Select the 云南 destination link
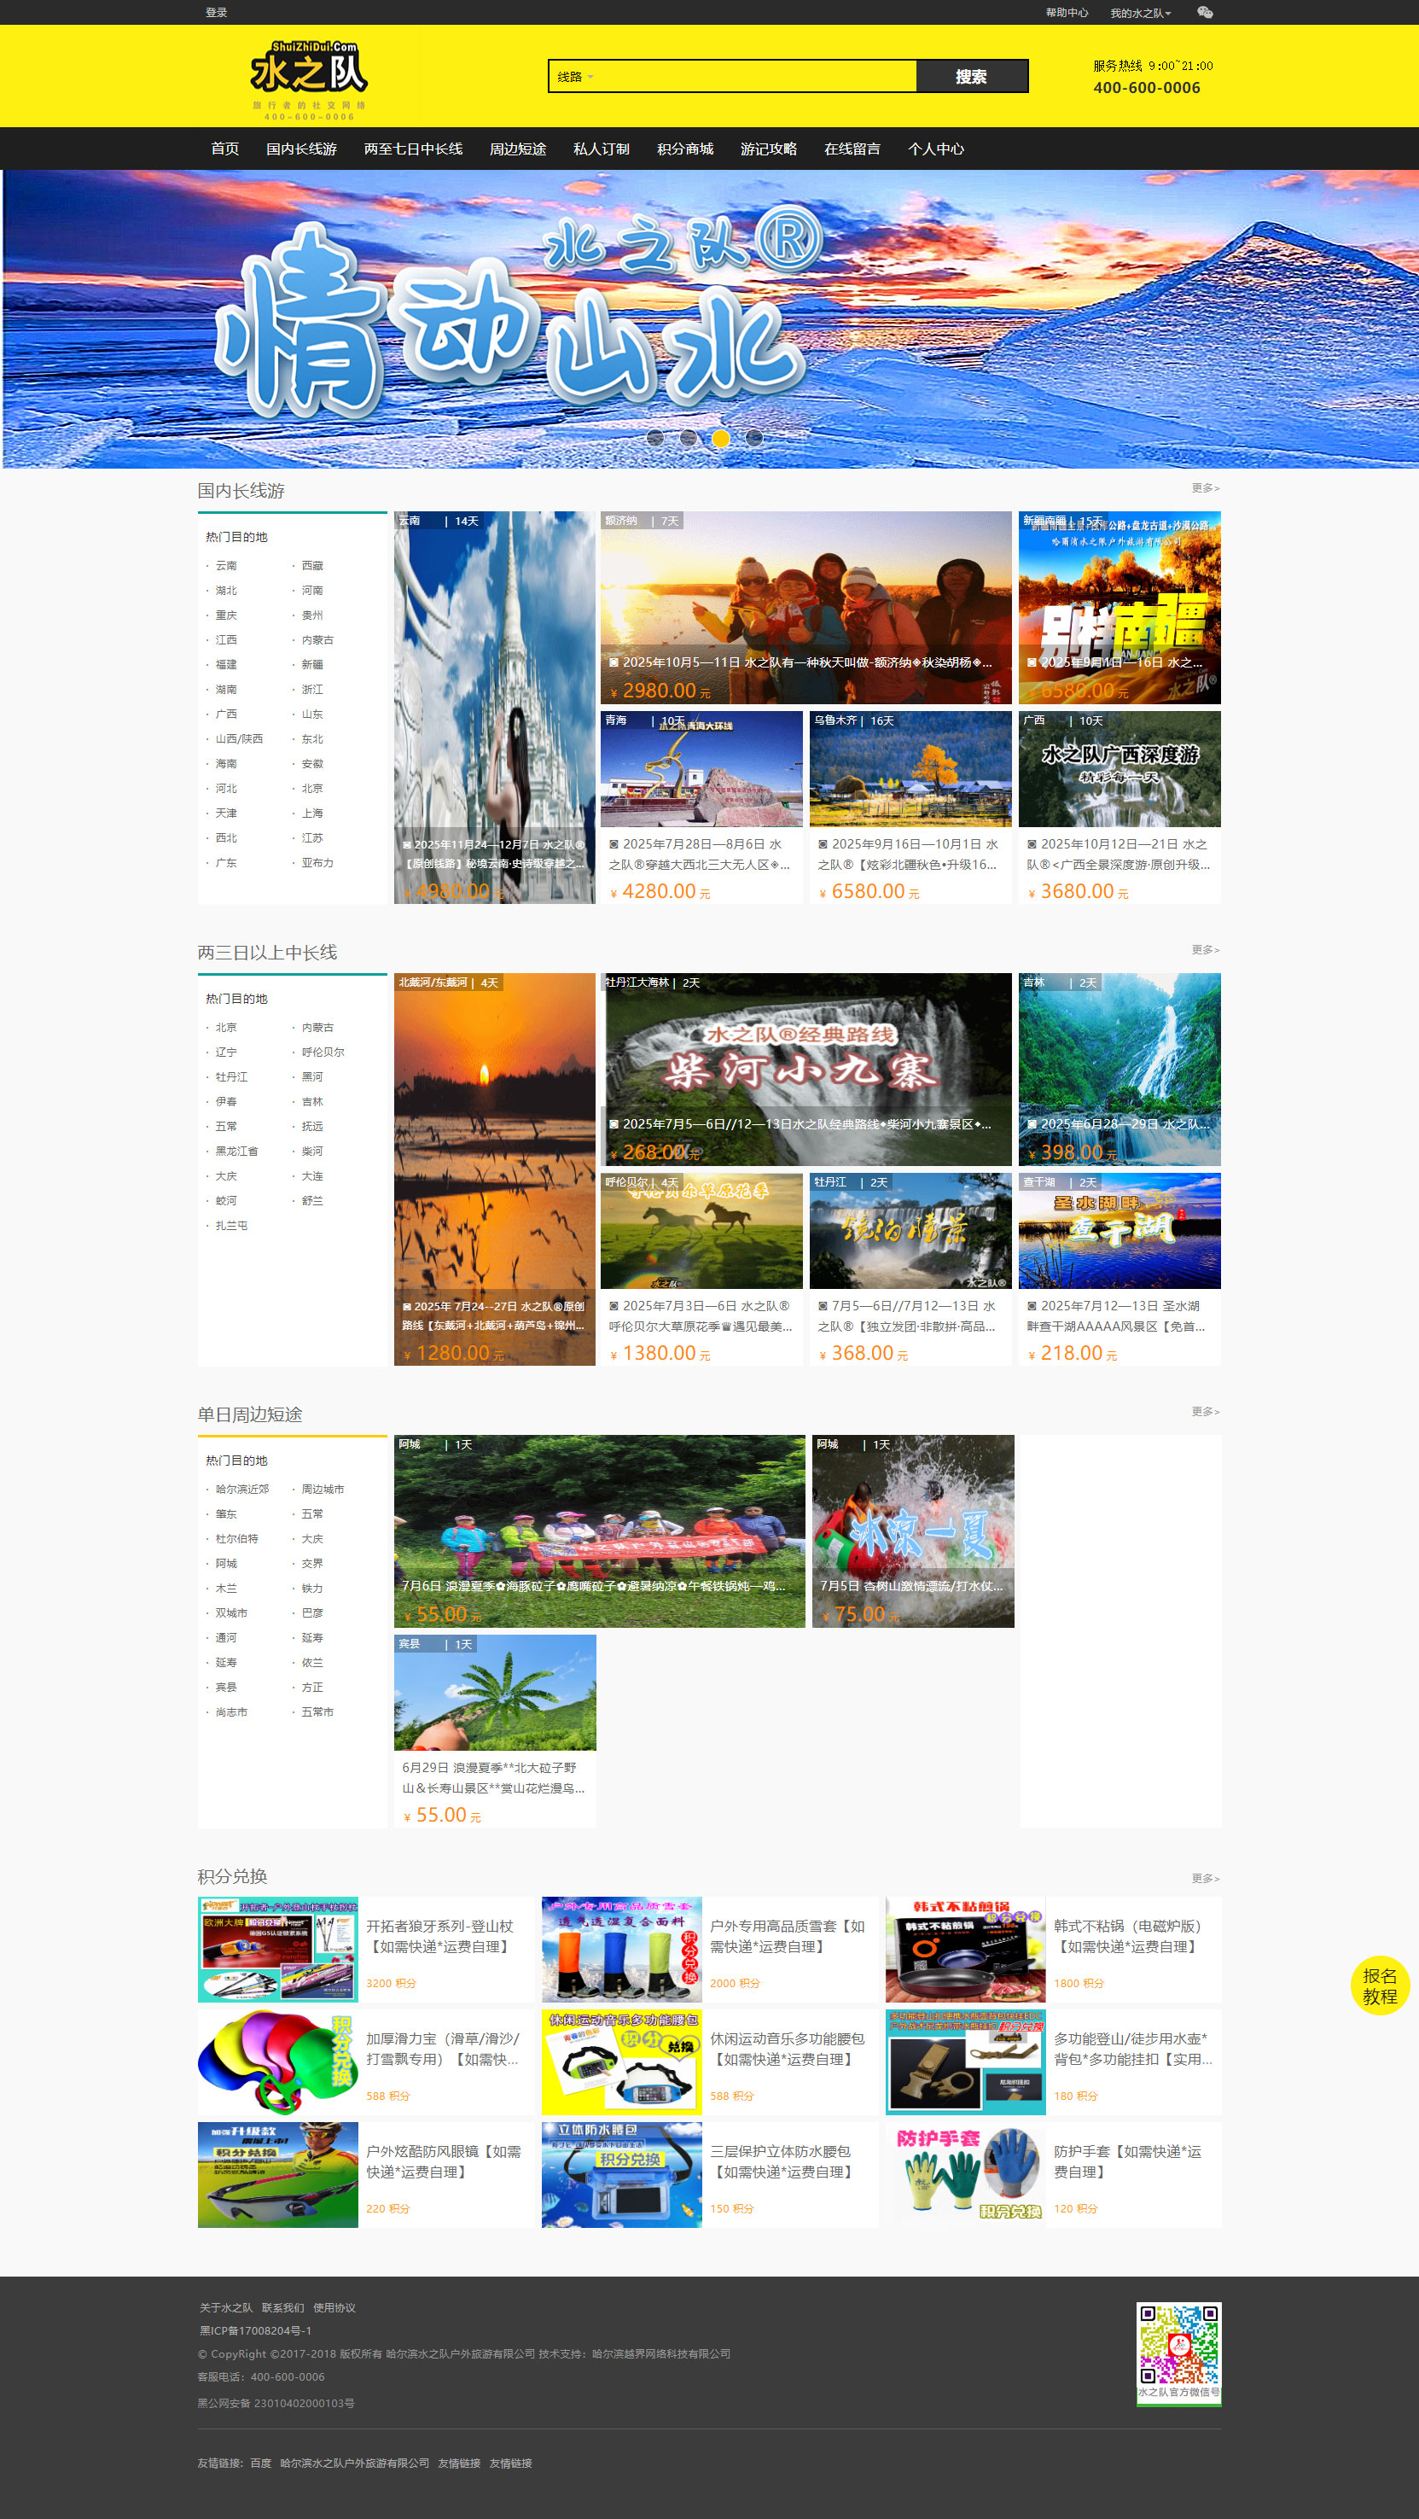The image size is (1419, 2519). (226, 564)
